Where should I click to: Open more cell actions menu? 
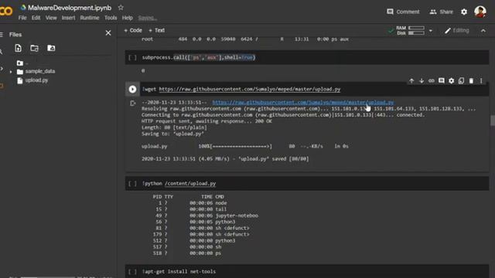click(x=481, y=81)
